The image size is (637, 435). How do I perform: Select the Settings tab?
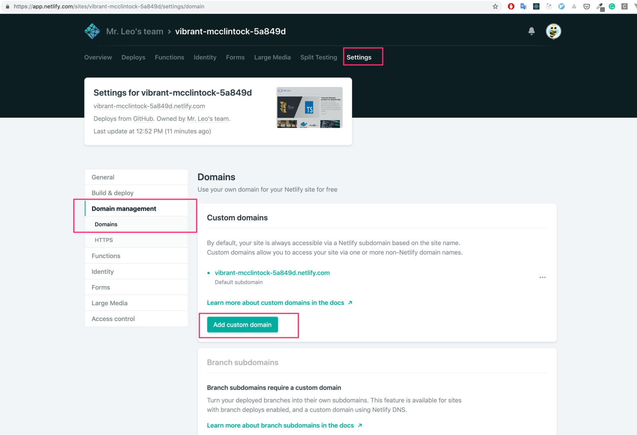tap(359, 57)
